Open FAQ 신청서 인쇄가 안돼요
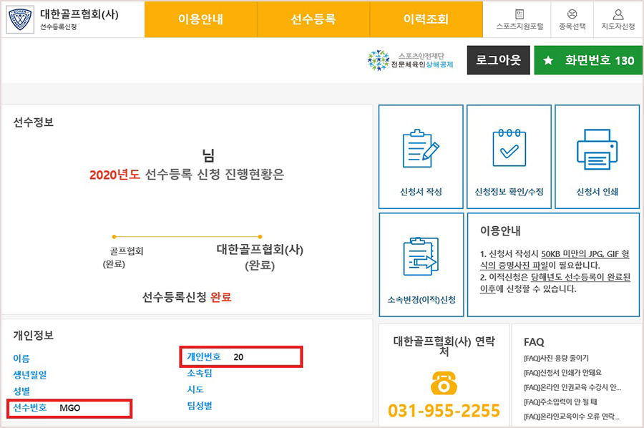The height and width of the screenshot is (428, 644). (x=562, y=373)
